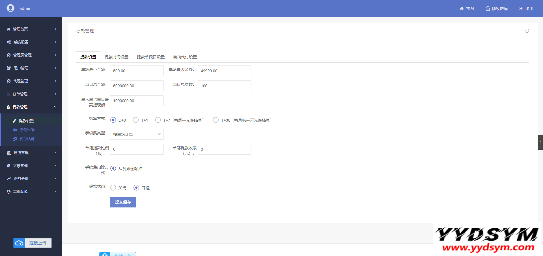The width and height of the screenshot is (543, 256).
Task: Click the 手动结算 sidebar icon
Action: (x=15, y=130)
